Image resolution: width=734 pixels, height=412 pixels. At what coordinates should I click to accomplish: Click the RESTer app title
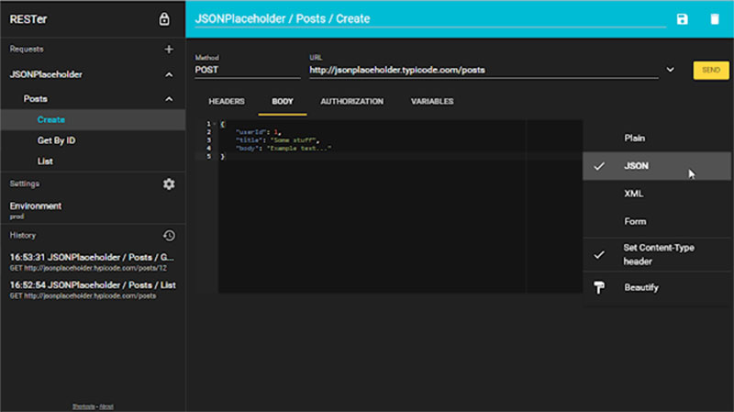(28, 19)
